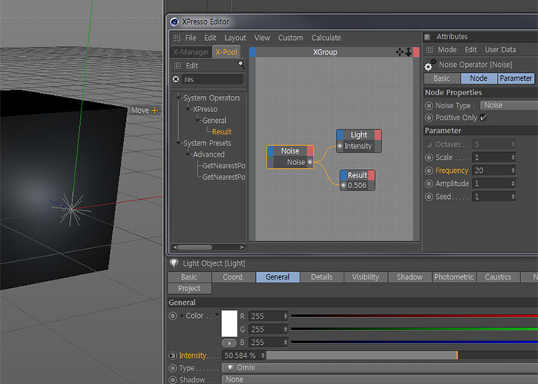Toggle the Intensity animation marker
Screen dimensions: 538x384
click(173, 356)
